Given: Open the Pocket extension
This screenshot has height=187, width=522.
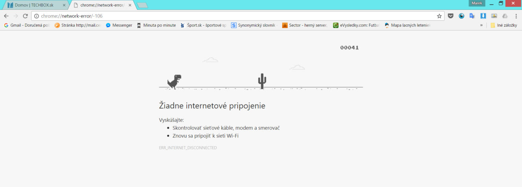Looking at the screenshot, I should 451,16.
